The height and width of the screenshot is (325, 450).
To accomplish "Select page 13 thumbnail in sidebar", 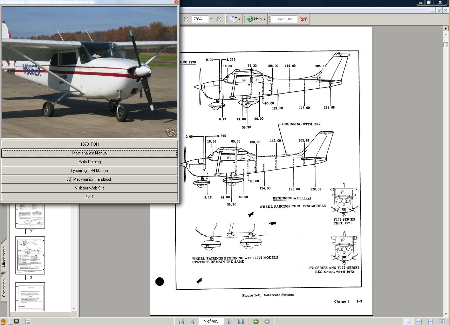I will (30, 255).
